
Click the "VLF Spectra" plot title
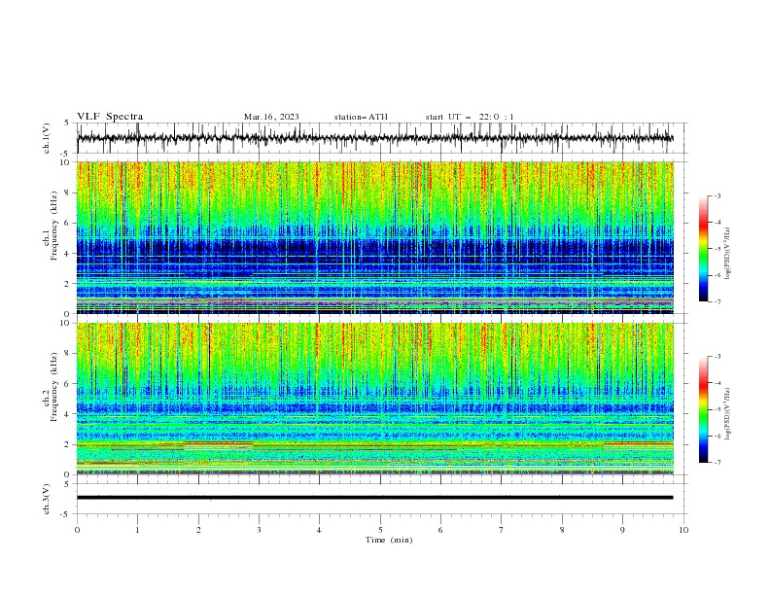[x=110, y=117]
